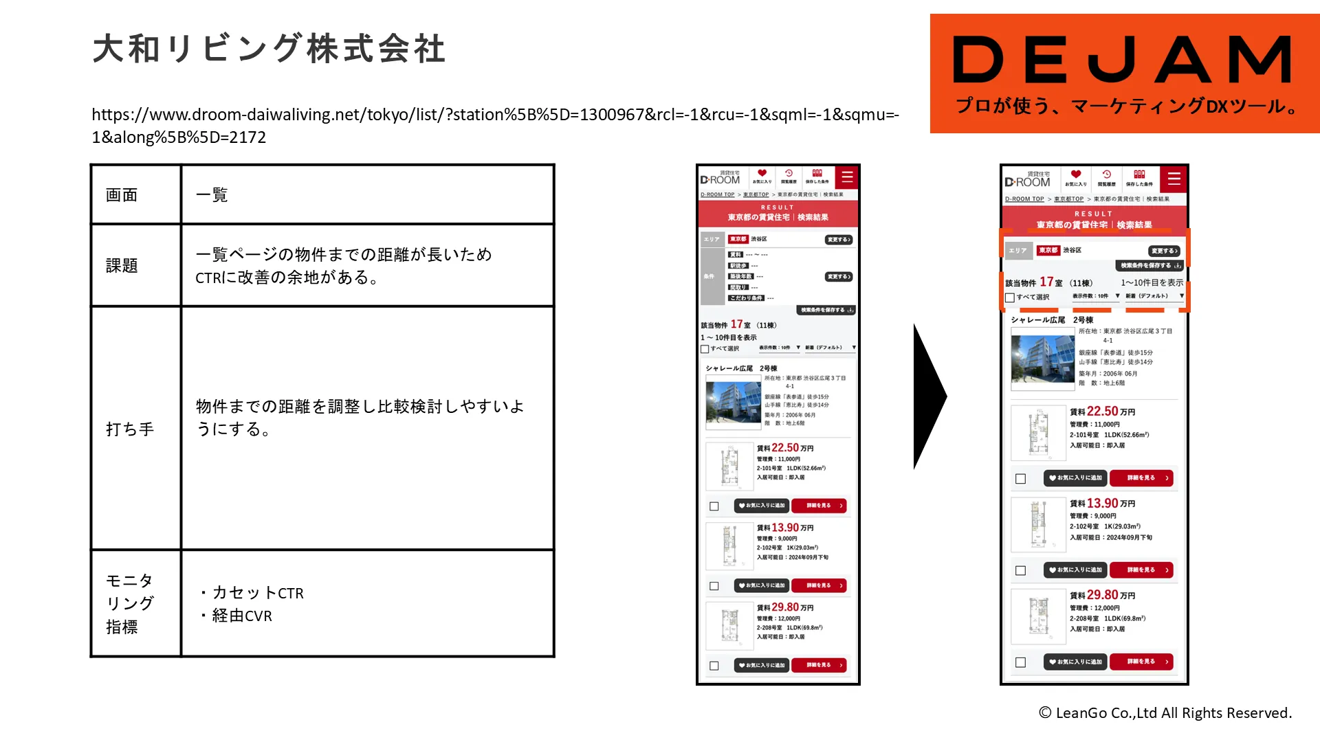View details of 13.90万円 room, left mockup

[x=819, y=585]
